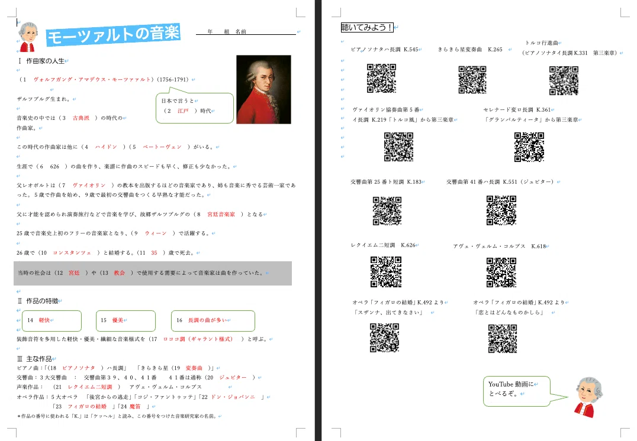
Task: Click the box containing 16 長調の曲が多い
Action: (213, 320)
